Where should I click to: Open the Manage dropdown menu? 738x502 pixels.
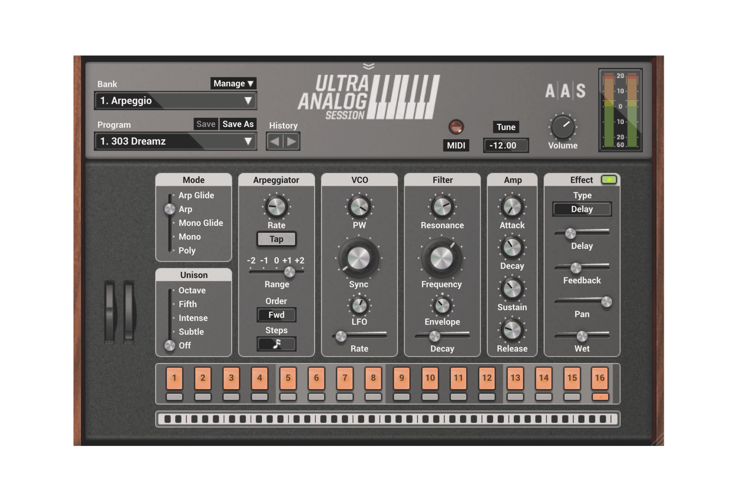click(233, 83)
